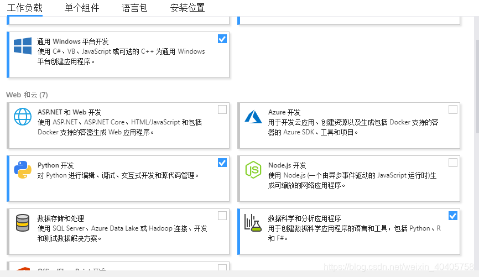Click the ASP.NET globe icon
This screenshot has width=479, height=277.
click(x=23, y=117)
